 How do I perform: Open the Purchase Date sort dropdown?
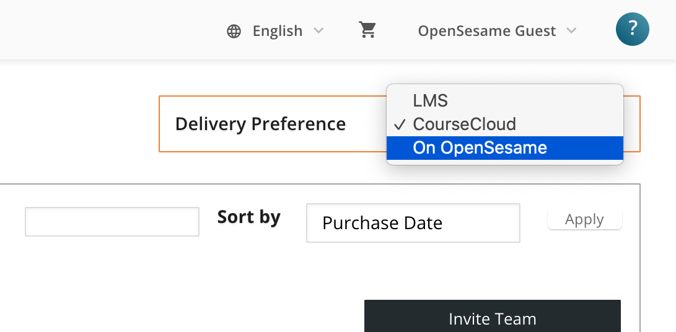(x=413, y=223)
